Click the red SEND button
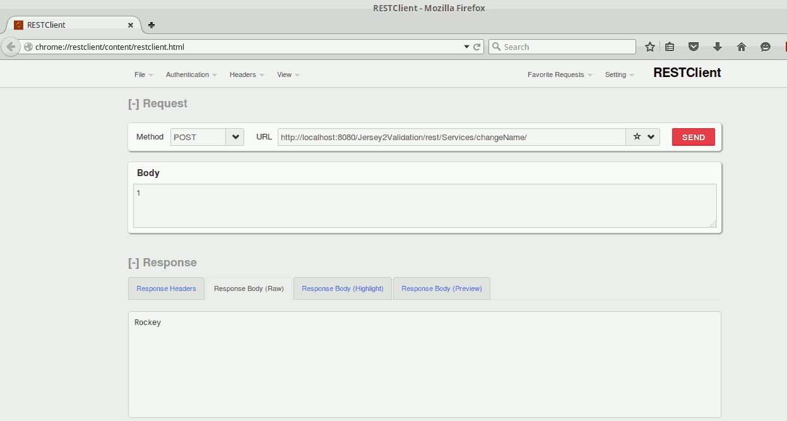This screenshot has height=421, width=787. [694, 137]
